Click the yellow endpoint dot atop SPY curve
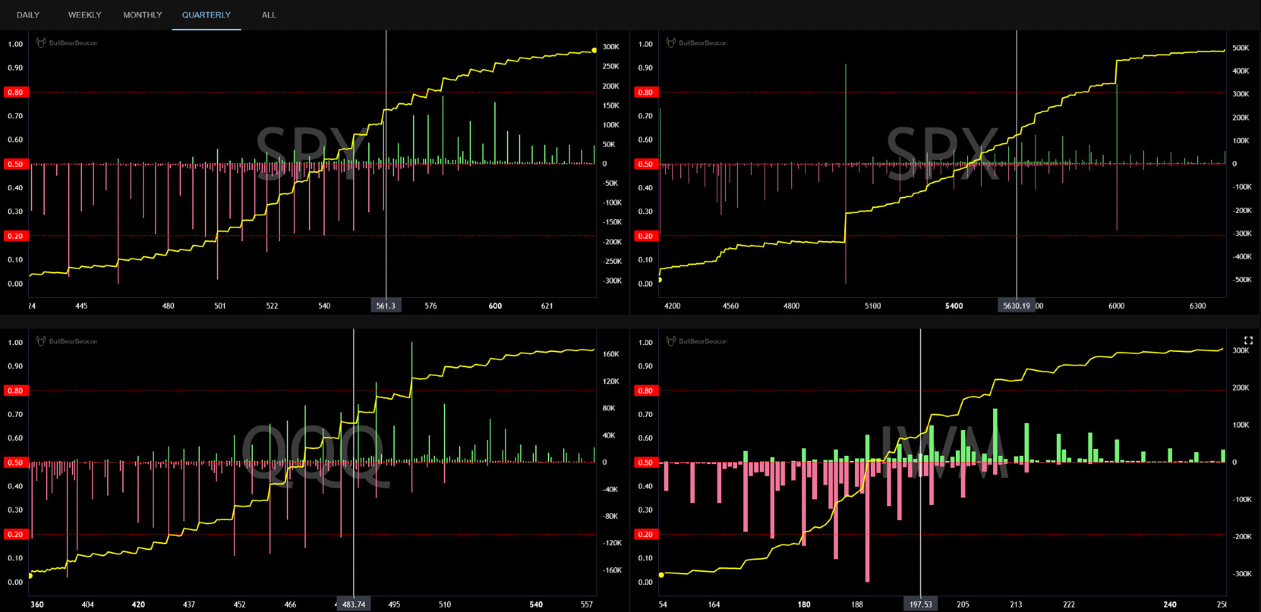 pyautogui.click(x=594, y=50)
